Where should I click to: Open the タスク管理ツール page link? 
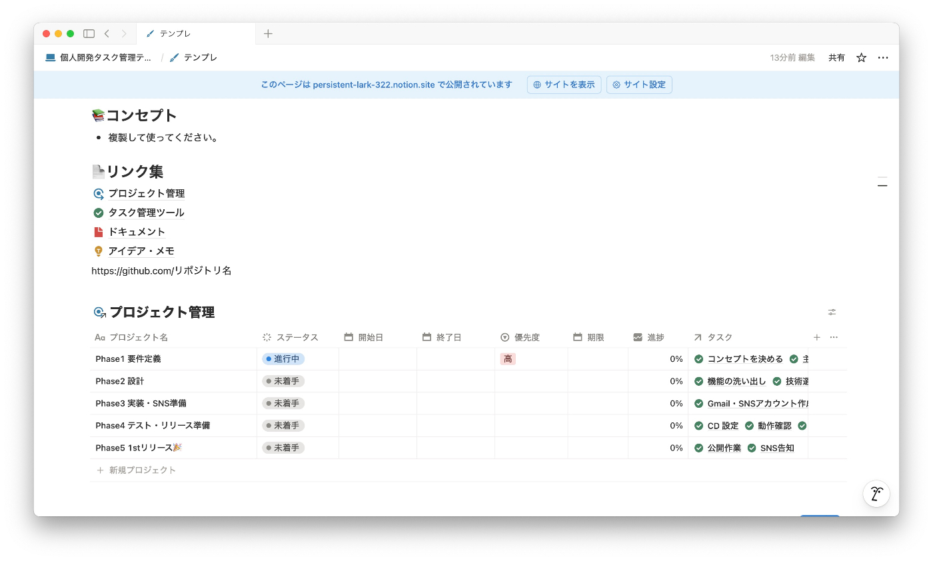pos(147,213)
